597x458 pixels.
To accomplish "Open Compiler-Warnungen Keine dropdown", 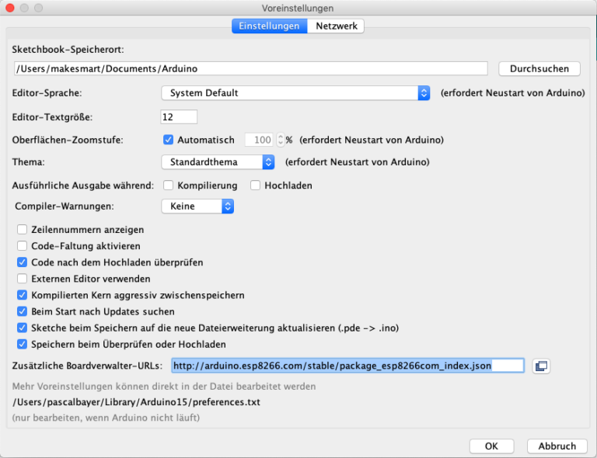I will pyautogui.click(x=197, y=206).
